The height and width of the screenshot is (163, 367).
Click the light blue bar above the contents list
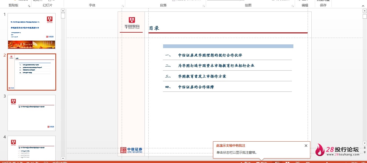[228, 46]
